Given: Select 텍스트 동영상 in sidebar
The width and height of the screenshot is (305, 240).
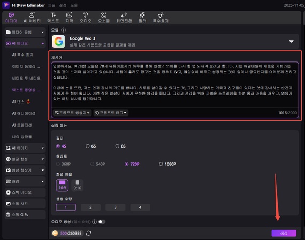Looking at the screenshot, I should tap(26, 90).
